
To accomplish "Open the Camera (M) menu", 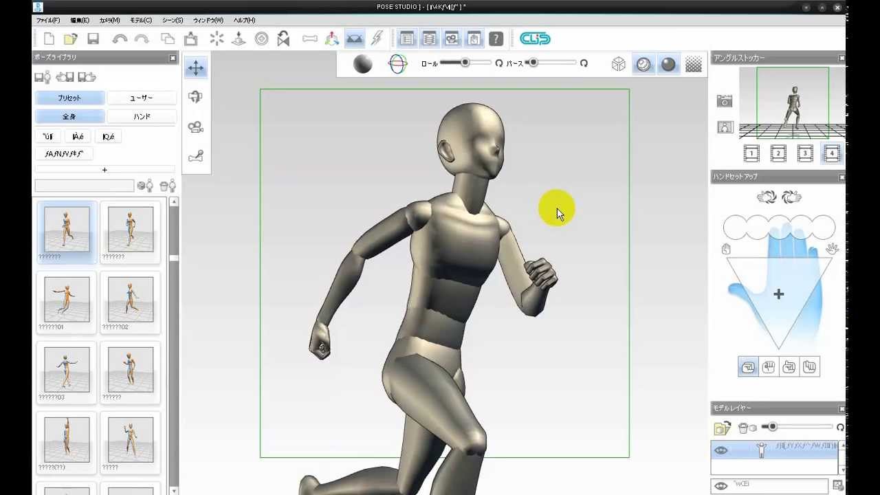I will (x=109, y=21).
